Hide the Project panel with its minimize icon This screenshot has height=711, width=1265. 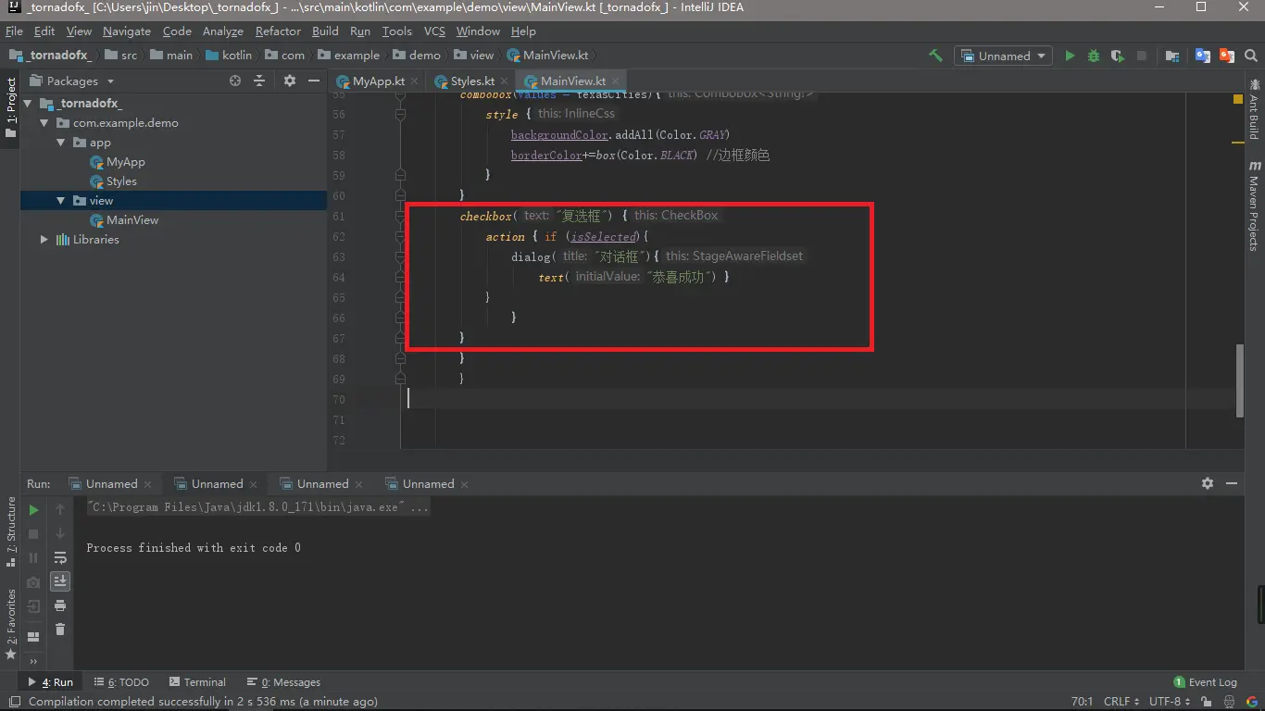pyautogui.click(x=314, y=81)
